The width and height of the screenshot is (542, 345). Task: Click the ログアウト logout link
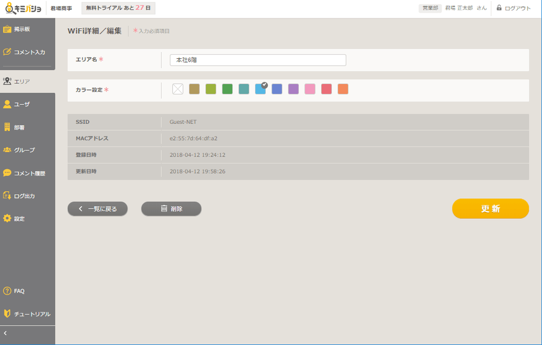[x=513, y=8]
